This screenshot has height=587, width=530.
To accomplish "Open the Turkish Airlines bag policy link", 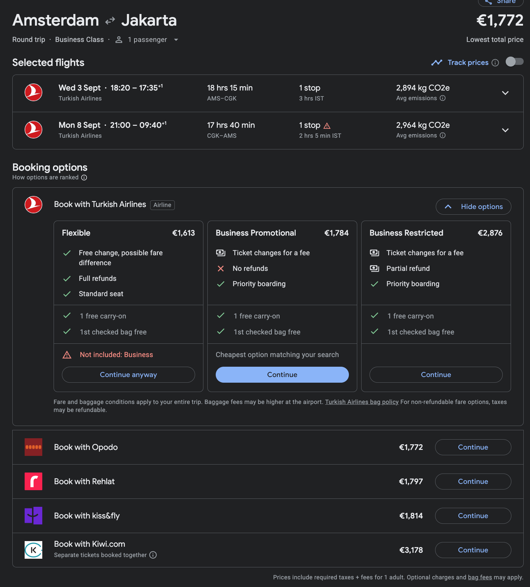I will [362, 402].
